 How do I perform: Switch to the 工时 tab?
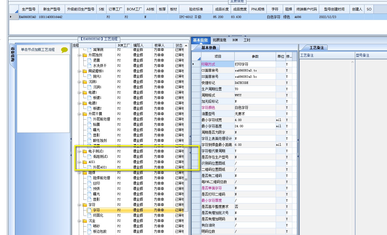point(247,40)
